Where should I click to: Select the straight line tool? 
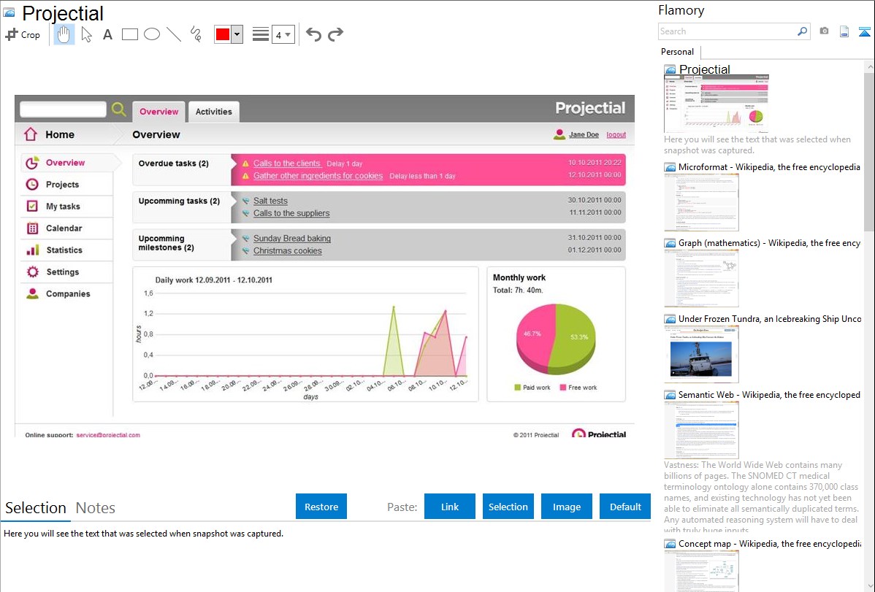(174, 34)
